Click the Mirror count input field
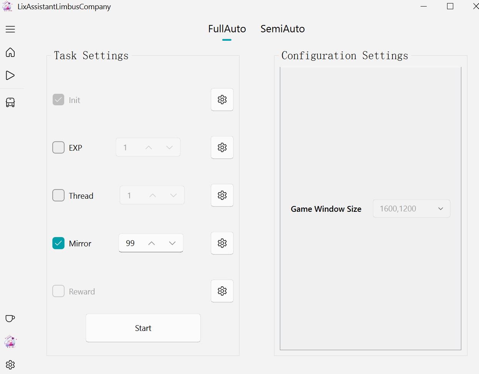Screen dimensions: 479x374 point(131,243)
